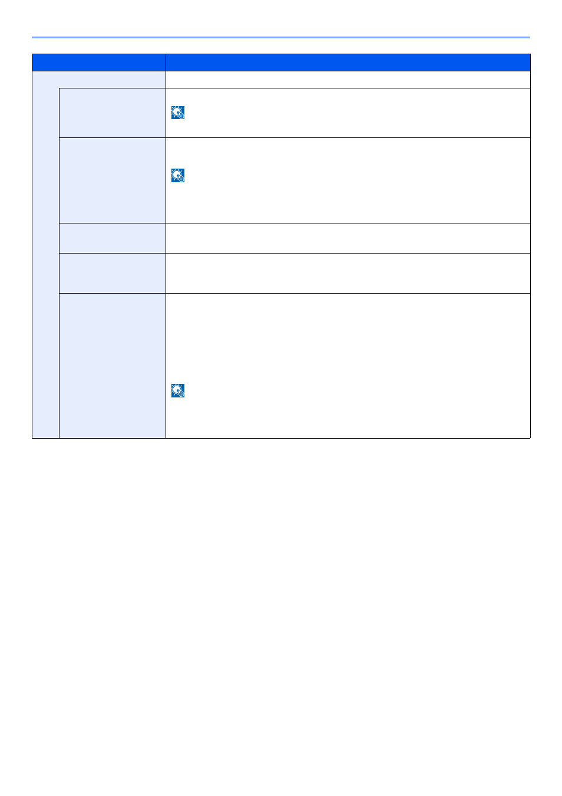This screenshot has height=796, width=562.
Task: Select the tallest light-blue label cell
Action: 113,366
